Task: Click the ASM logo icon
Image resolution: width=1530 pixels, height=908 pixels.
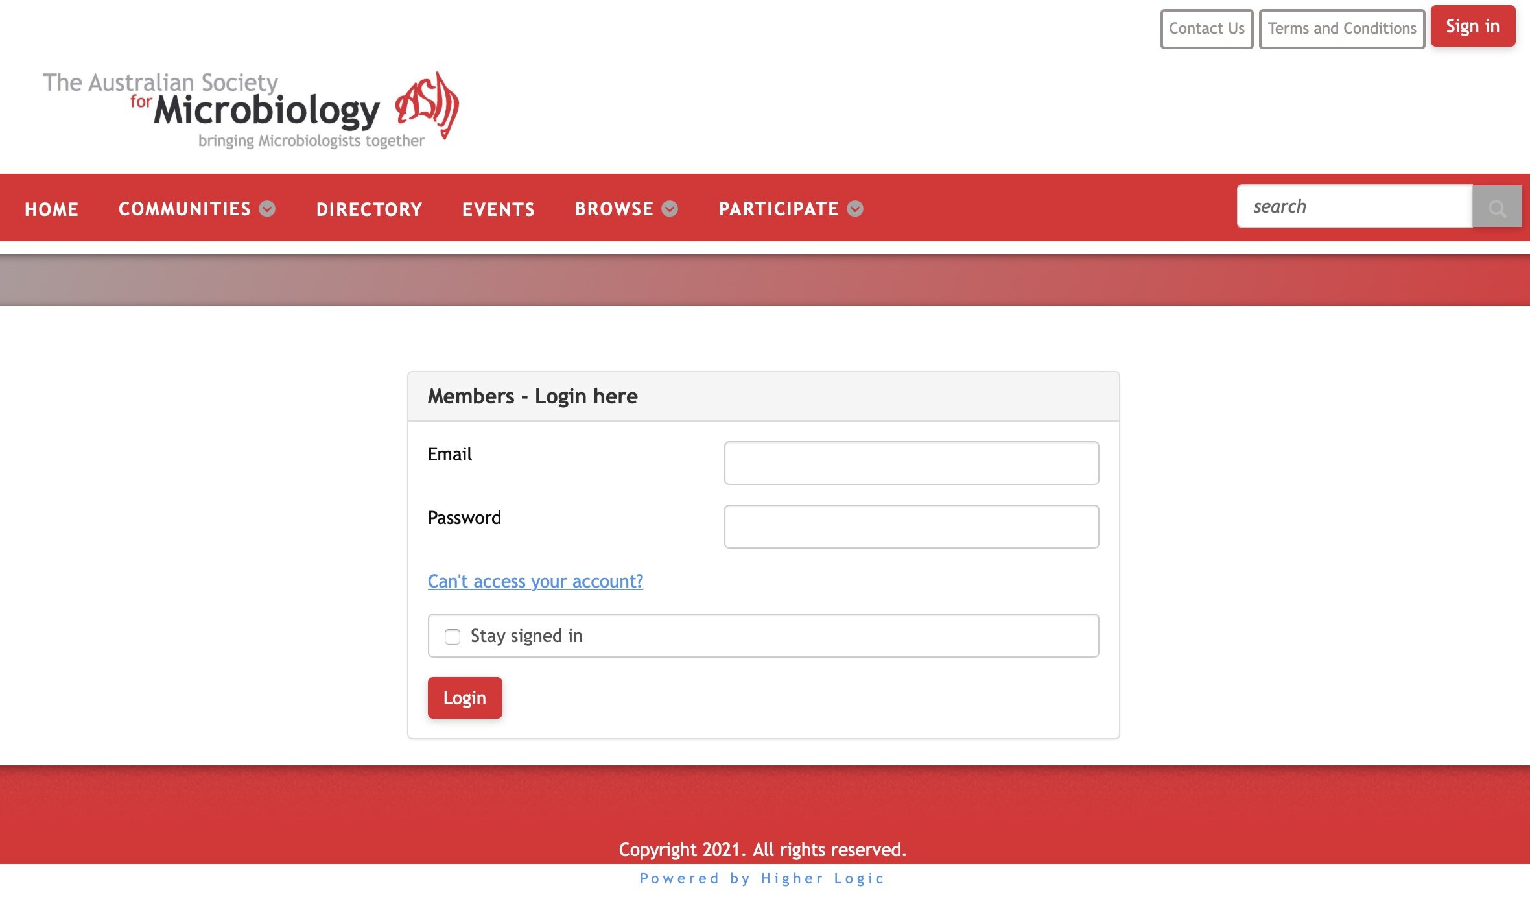Action: pyautogui.click(x=427, y=108)
